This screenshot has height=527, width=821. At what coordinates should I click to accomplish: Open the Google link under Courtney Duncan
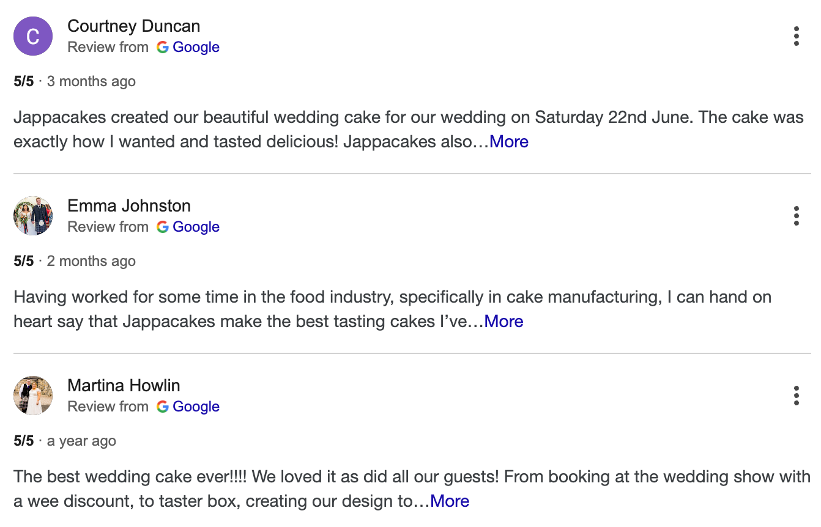[196, 47]
